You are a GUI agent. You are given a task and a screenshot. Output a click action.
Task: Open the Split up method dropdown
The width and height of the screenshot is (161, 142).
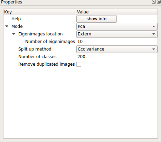117,49
